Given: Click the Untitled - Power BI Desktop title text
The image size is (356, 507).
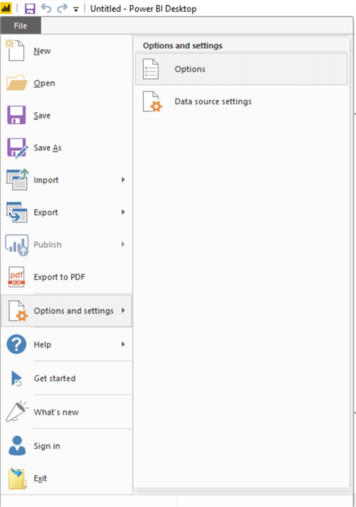Looking at the screenshot, I should point(143,9).
